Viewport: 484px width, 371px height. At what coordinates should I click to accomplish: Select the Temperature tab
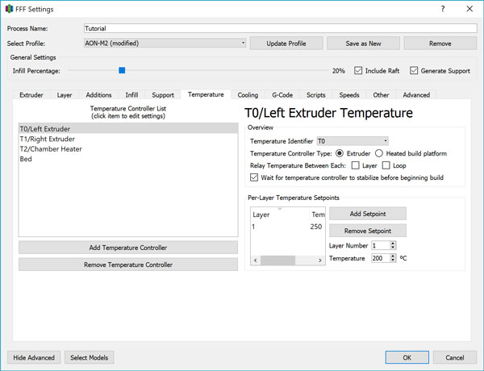(x=206, y=94)
